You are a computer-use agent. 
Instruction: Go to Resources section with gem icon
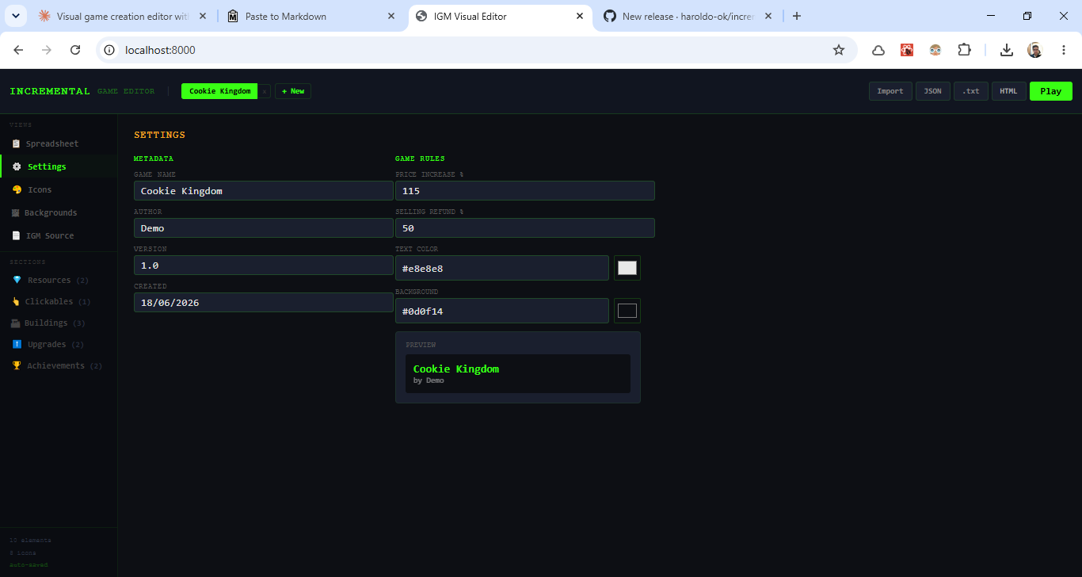coord(59,280)
